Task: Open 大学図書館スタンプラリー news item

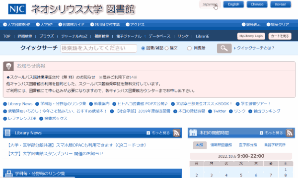Action: pos(55,154)
